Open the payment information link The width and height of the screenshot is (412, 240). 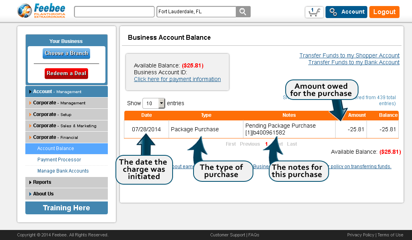(x=177, y=79)
